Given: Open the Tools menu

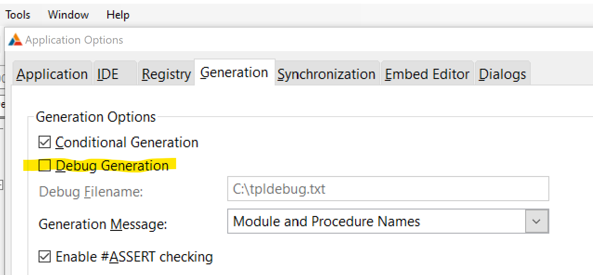Looking at the screenshot, I should click(18, 15).
